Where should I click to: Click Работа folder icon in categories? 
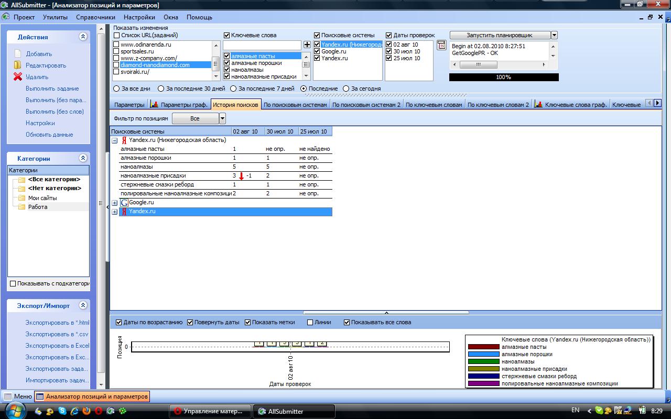pos(21,207)
